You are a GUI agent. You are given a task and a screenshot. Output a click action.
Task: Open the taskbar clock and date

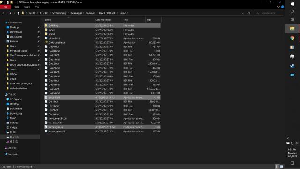click(292, 153)
